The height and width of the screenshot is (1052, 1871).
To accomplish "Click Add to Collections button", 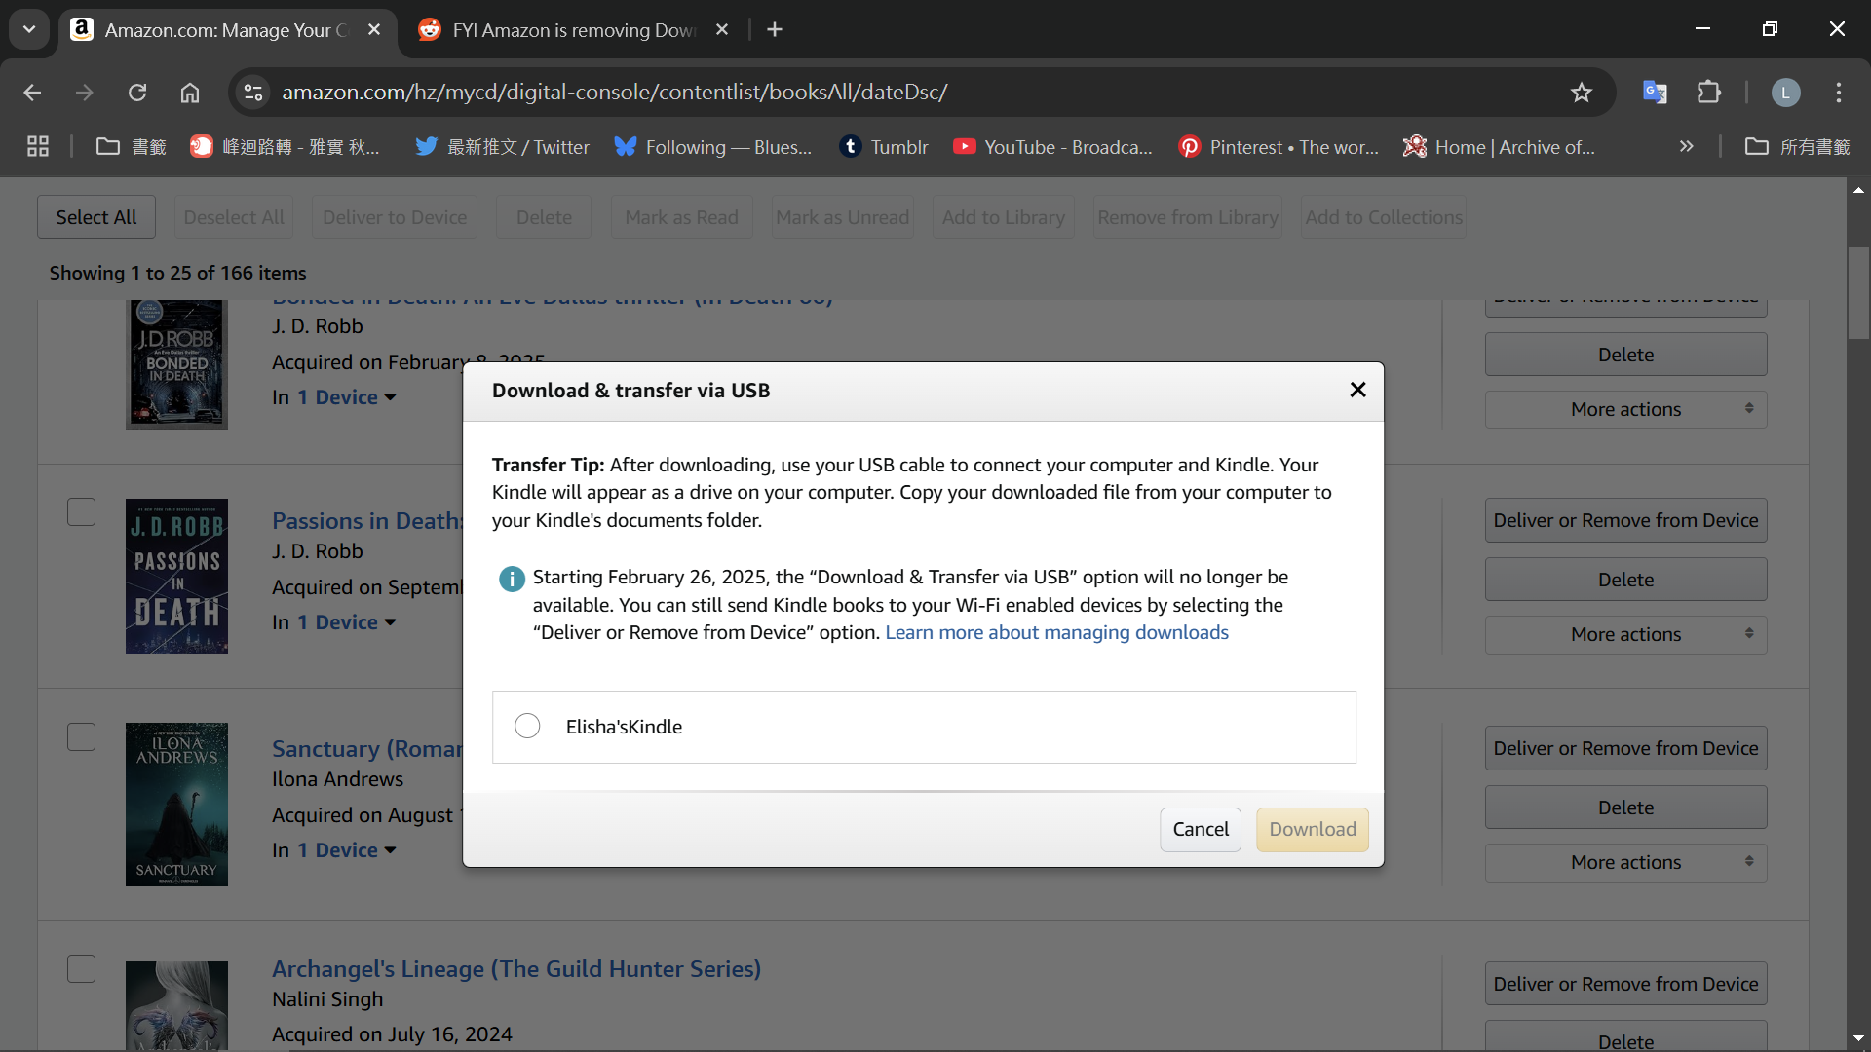I will click(x=1384, y=217).
